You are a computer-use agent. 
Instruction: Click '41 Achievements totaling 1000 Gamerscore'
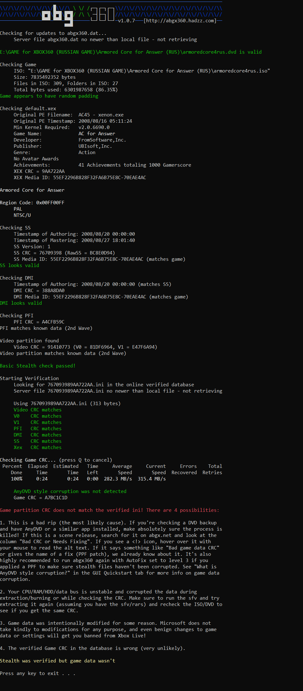135,165
